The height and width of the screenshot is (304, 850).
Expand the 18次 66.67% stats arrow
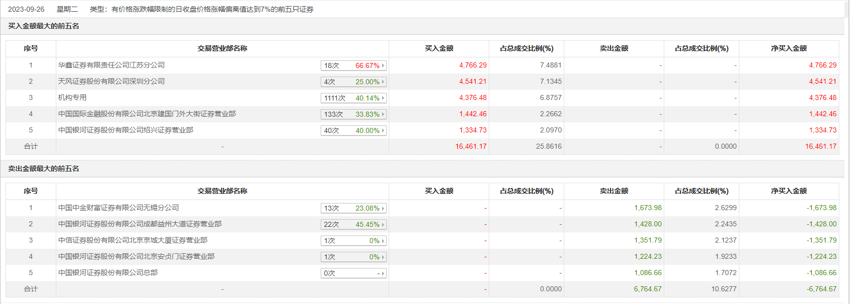pyautogui.click(x=383, y=65)
